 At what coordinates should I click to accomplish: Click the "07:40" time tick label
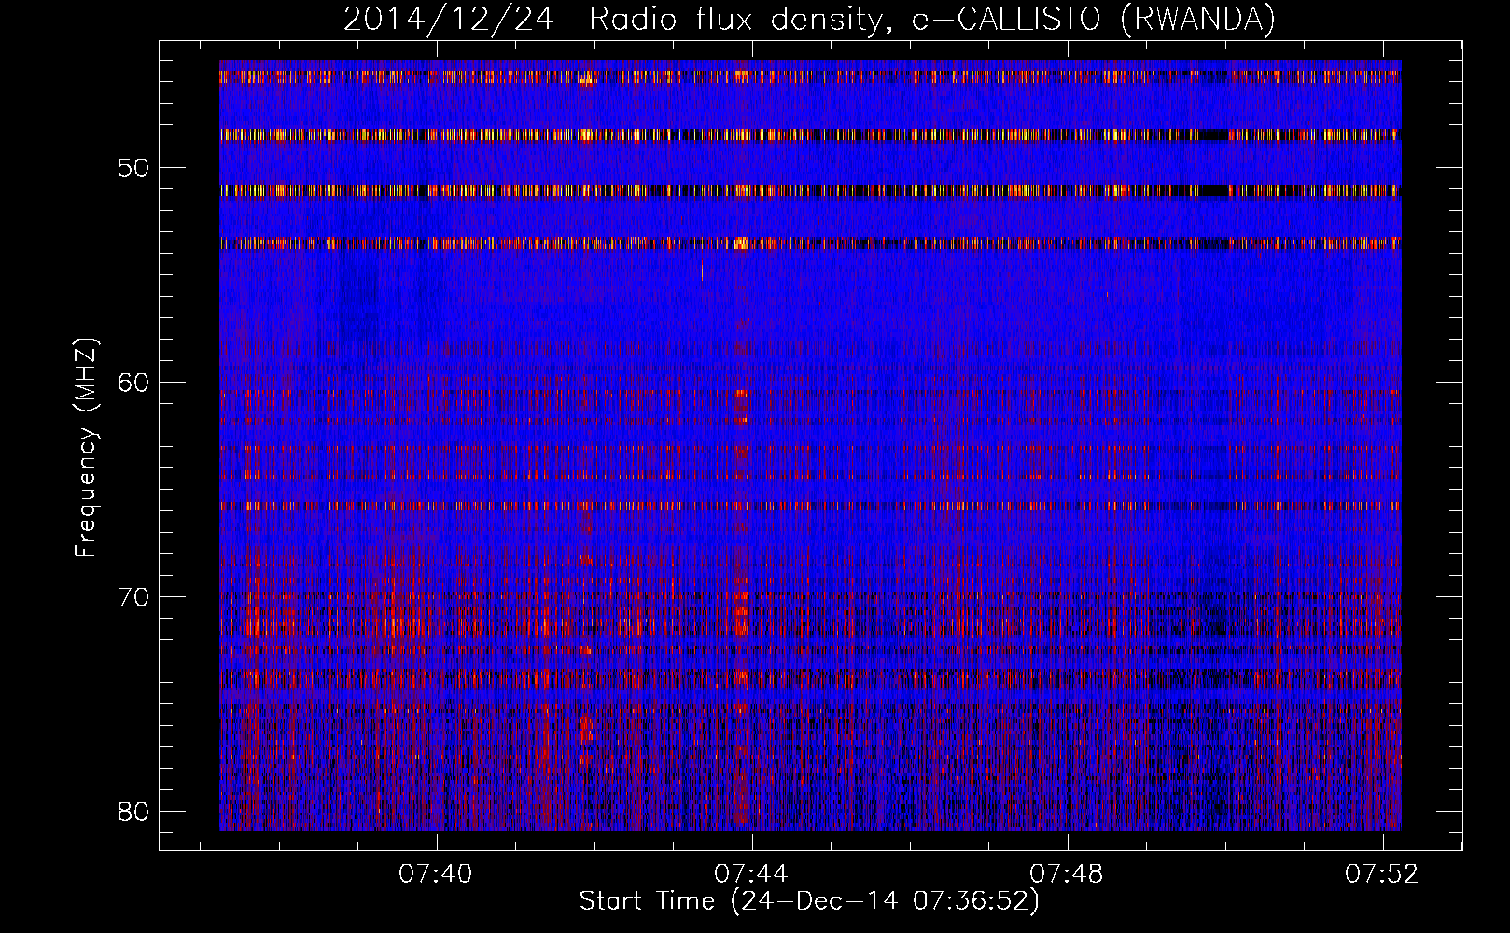pyautogui.click(x=436, y=874)
